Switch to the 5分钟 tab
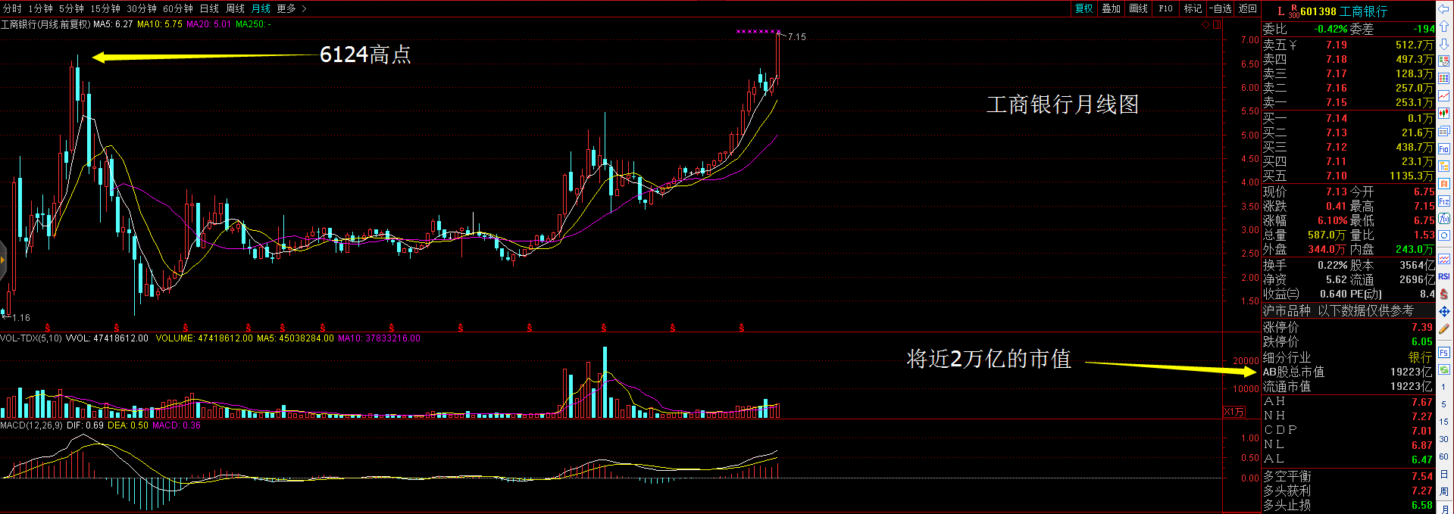This screenshot has width=1454, height=514. coord(72,8)
